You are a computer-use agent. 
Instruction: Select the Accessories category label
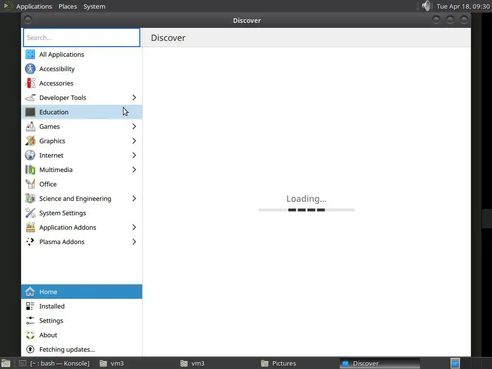point(56,83)
